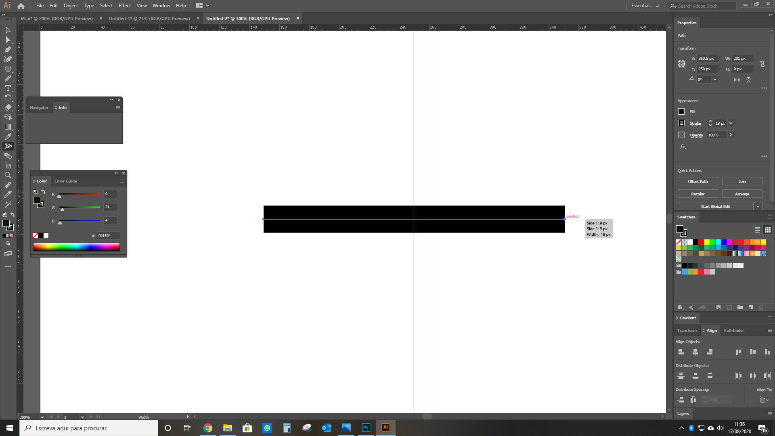Select the Pen tool in toolbar
Screen dimensions: 775x436
click(8, 49)
